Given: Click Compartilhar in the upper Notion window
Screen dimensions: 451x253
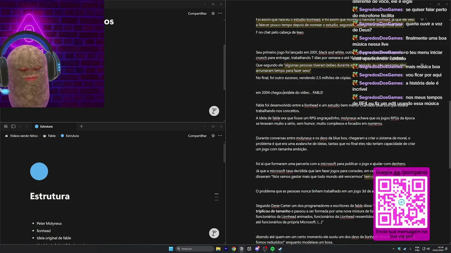Looking at the screenshot, I should pyautogui.click(x=197, y=13).
